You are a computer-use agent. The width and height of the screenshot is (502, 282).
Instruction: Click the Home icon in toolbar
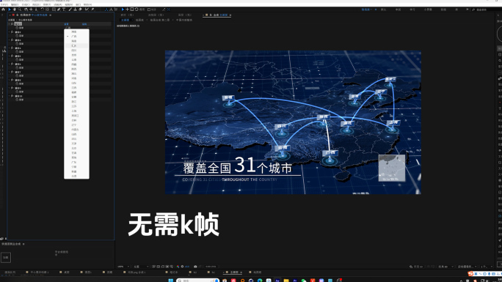pos(3,10)
